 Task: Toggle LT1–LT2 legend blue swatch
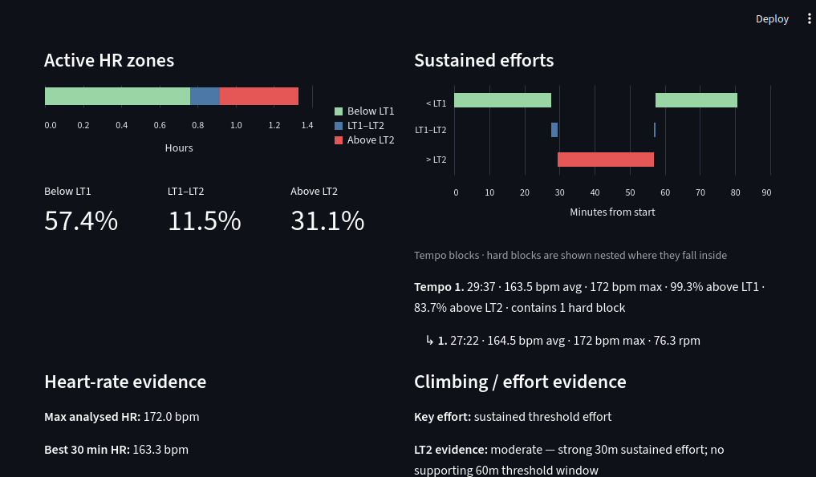point(339,125)
